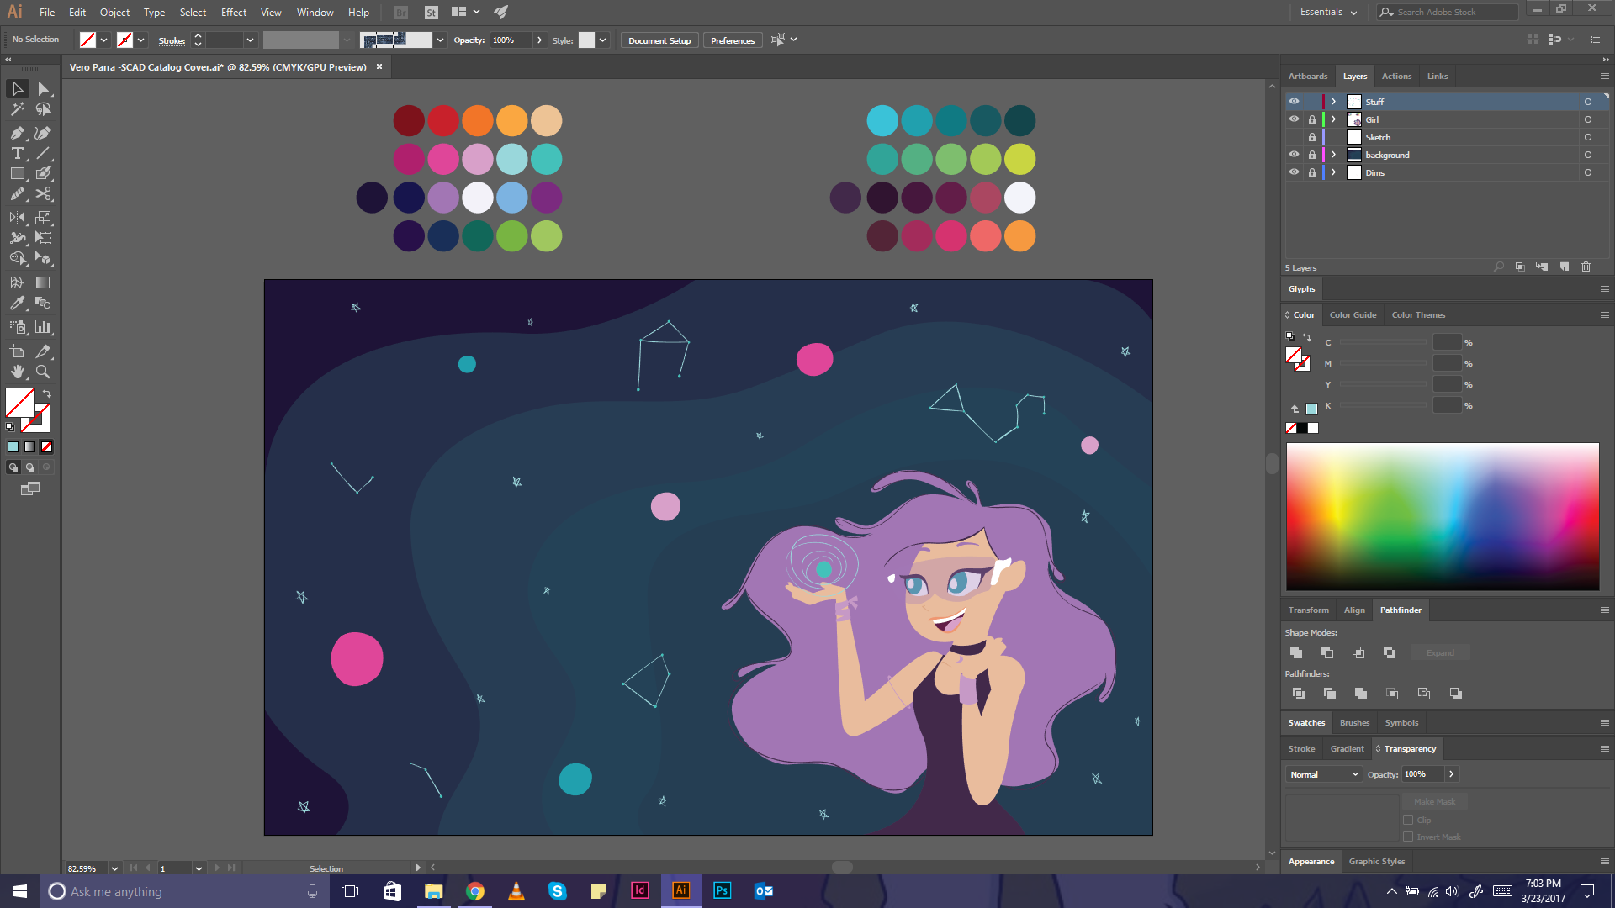Select the Type tool

coord(17,153)
